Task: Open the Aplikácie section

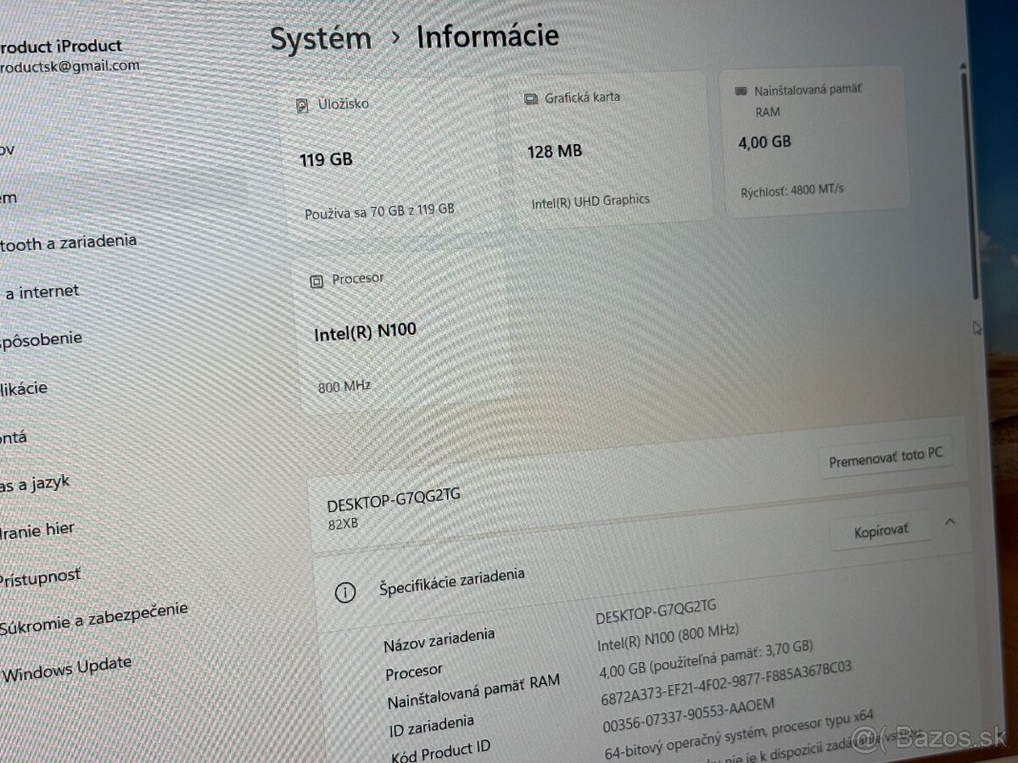Action: [22, 388]
